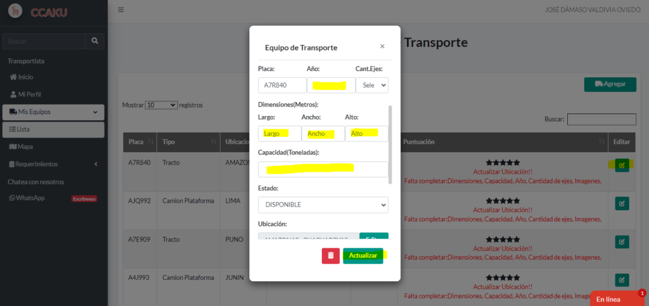Change the Mostrar registros count dropdown
This screenshot has height=306, width=649.
point(161,105)
